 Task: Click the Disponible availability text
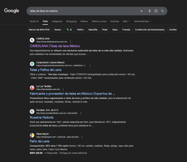click(x=52, y=153)
